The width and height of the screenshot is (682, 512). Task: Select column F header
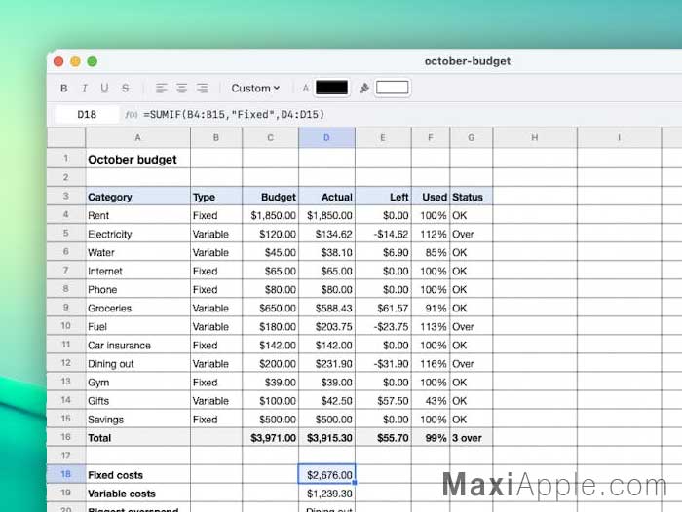click(x=431, y=138)
